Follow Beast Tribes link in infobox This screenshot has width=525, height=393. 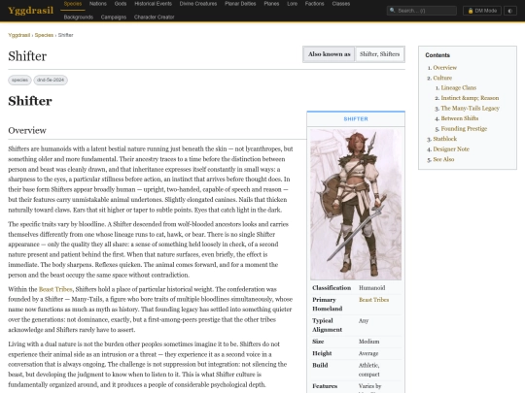[373, 300]
